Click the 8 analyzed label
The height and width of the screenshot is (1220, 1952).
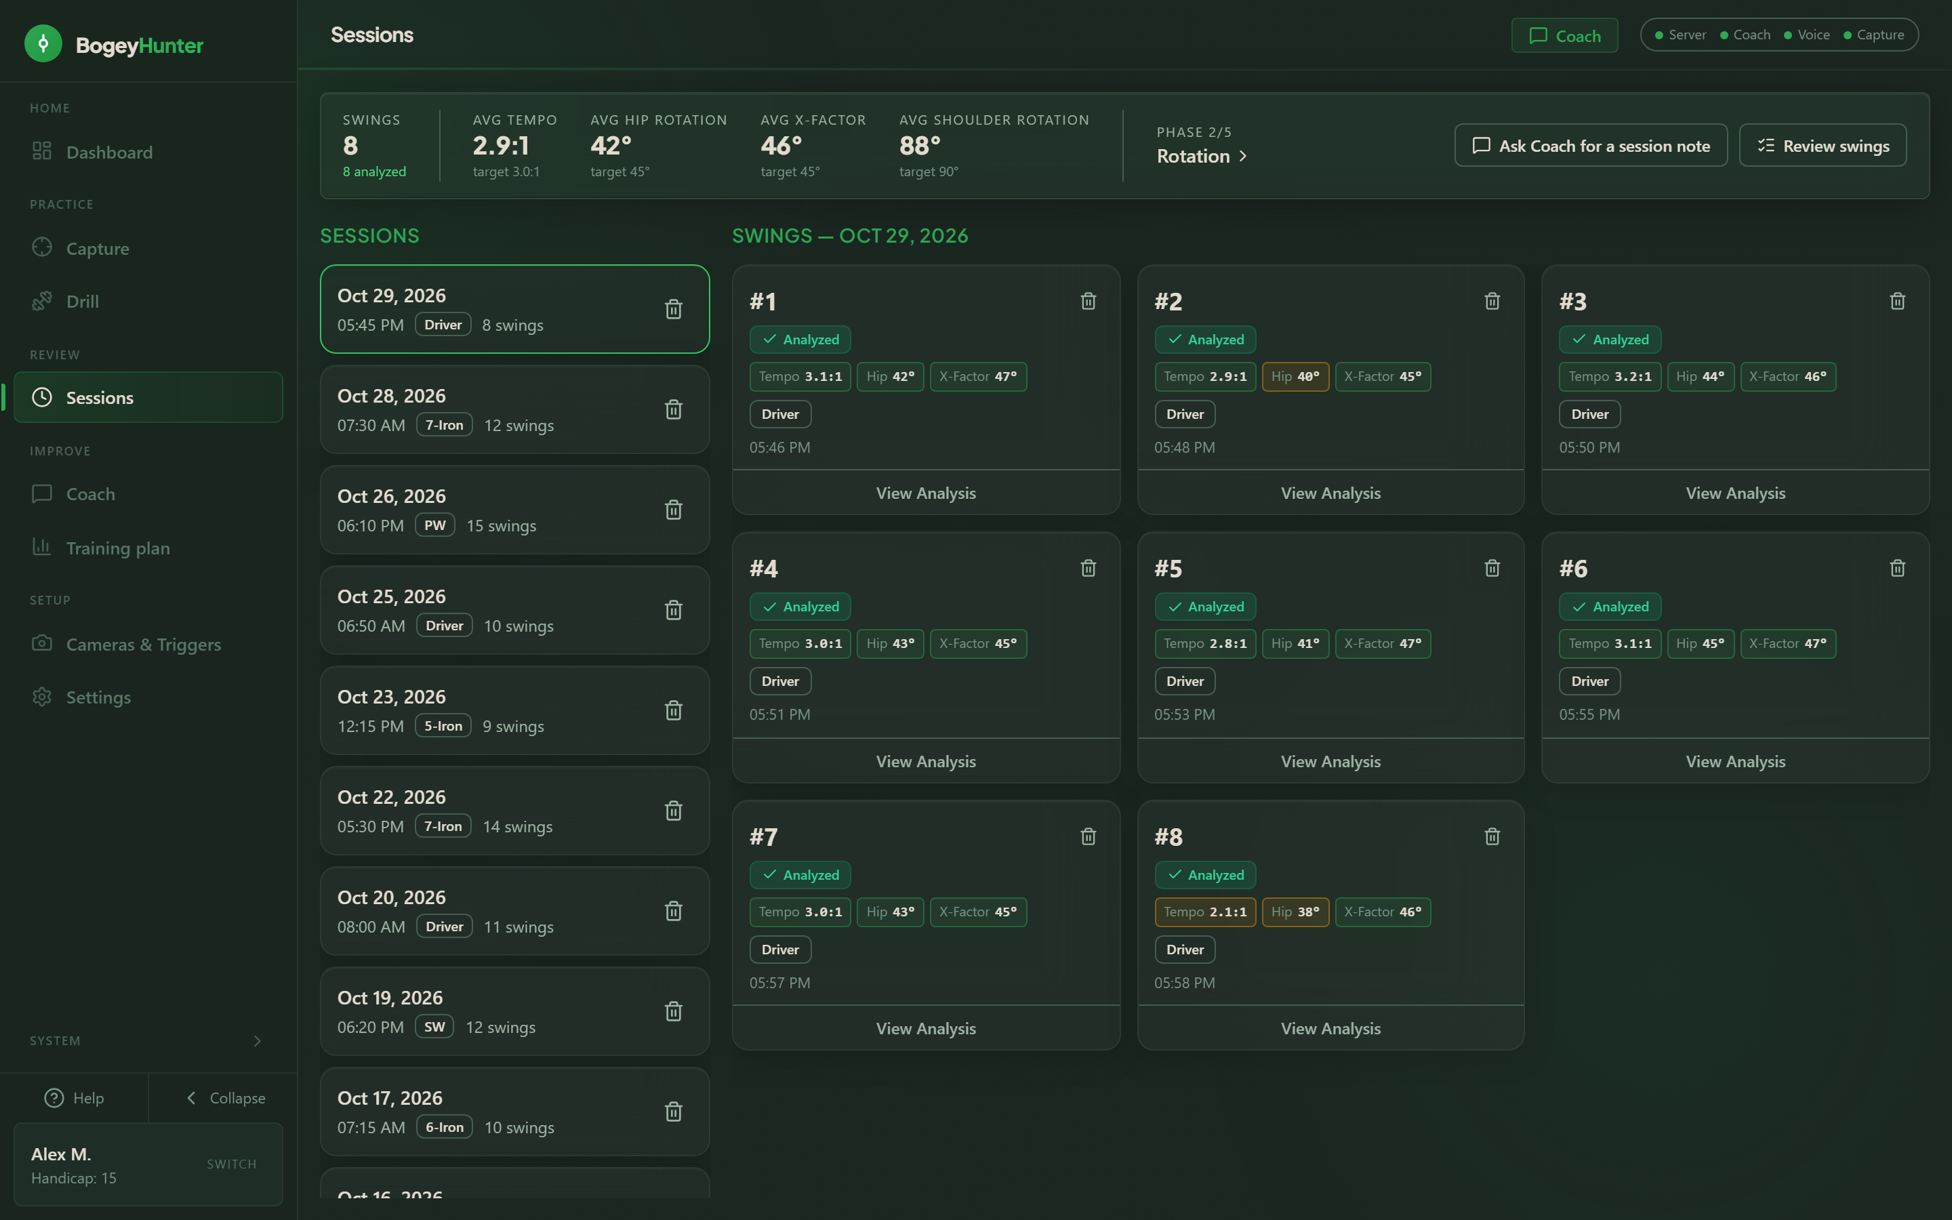(374, 171)
